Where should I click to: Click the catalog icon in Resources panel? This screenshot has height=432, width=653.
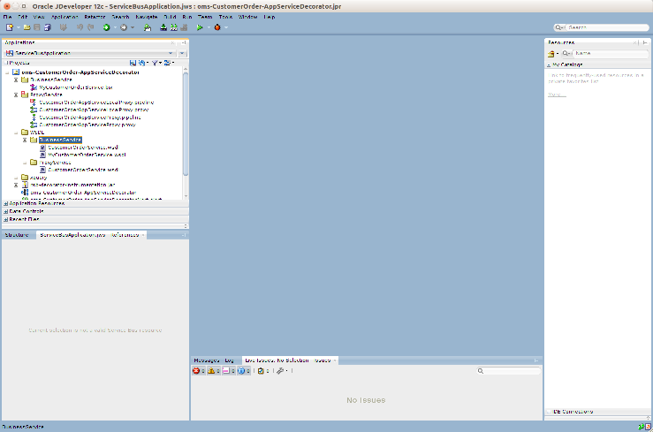[x=551, y=54]
